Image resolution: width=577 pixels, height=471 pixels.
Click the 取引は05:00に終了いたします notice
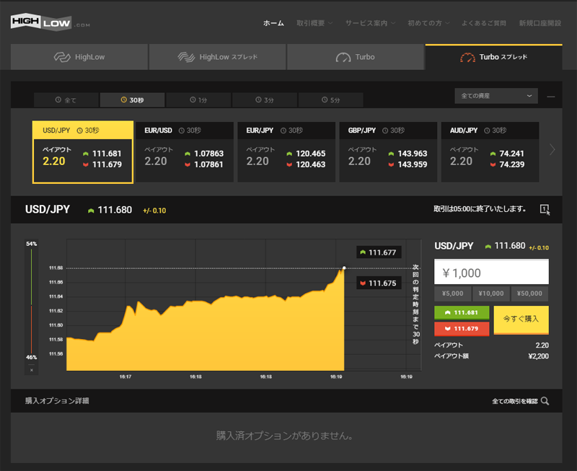point(480,209)
